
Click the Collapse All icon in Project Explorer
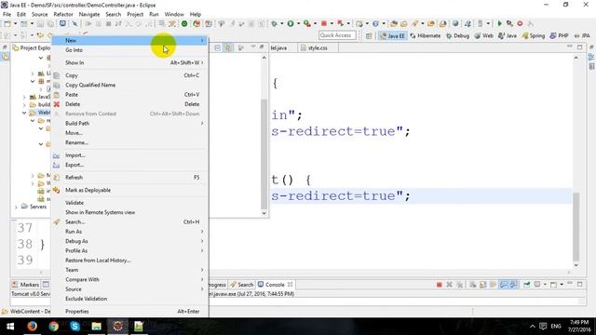click(217, 47)
